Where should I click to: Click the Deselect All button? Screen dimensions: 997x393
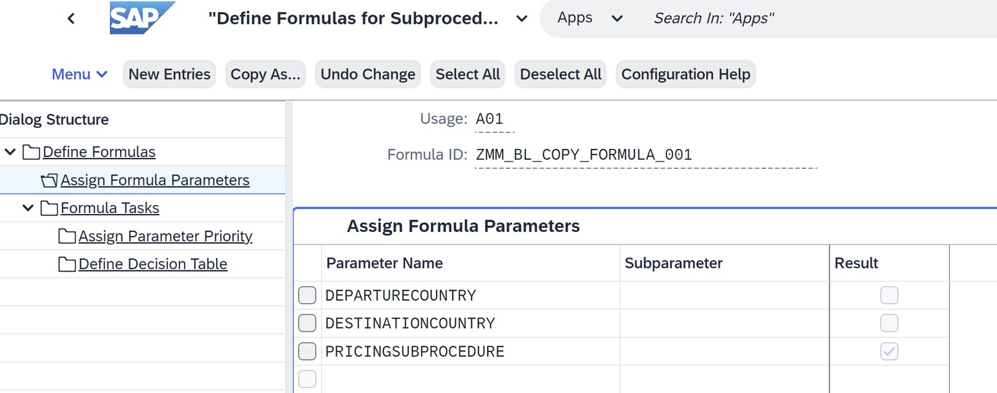tap(560, 74)
